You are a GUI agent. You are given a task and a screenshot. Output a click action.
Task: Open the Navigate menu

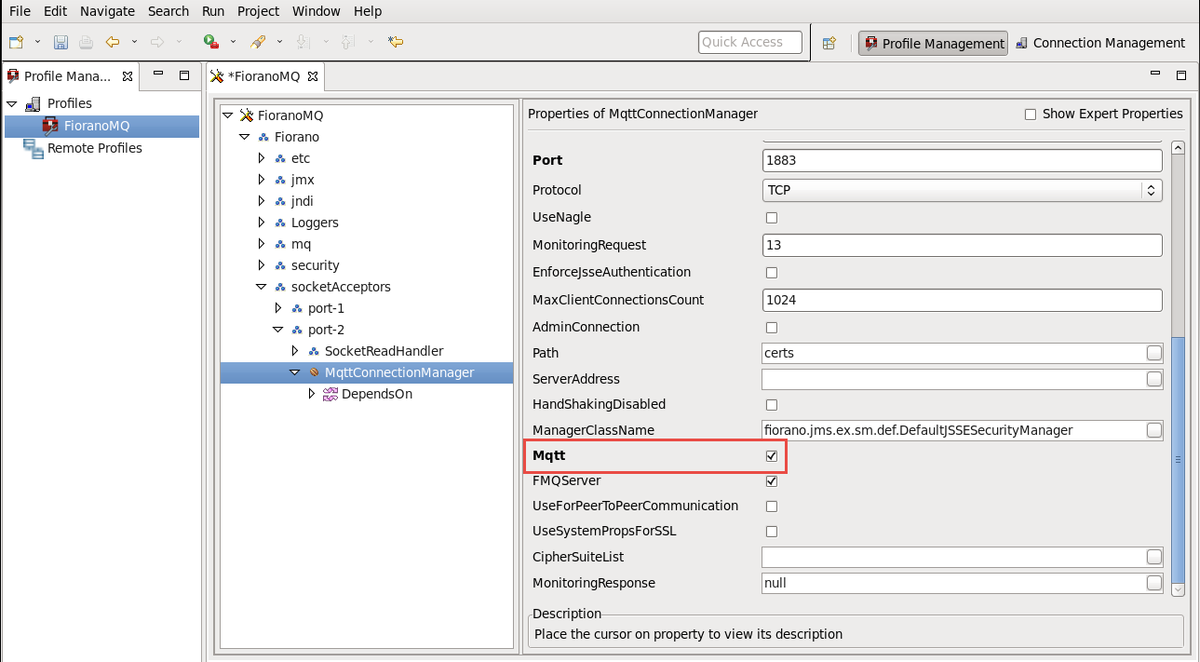click(x=107, y=11)
